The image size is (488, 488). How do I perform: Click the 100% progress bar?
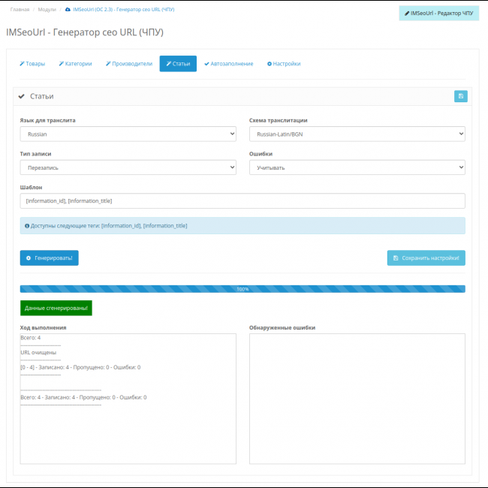(x=242, y=289)
